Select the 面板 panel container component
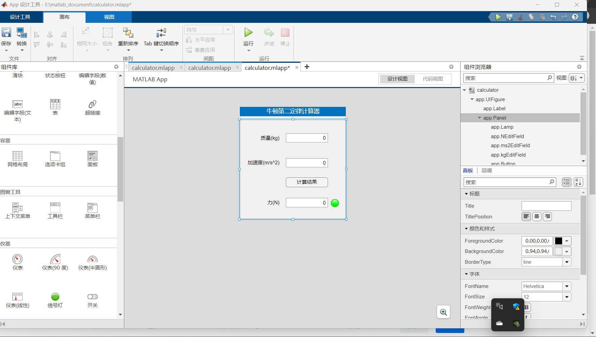The image size is (596, 337). (92, 158)
